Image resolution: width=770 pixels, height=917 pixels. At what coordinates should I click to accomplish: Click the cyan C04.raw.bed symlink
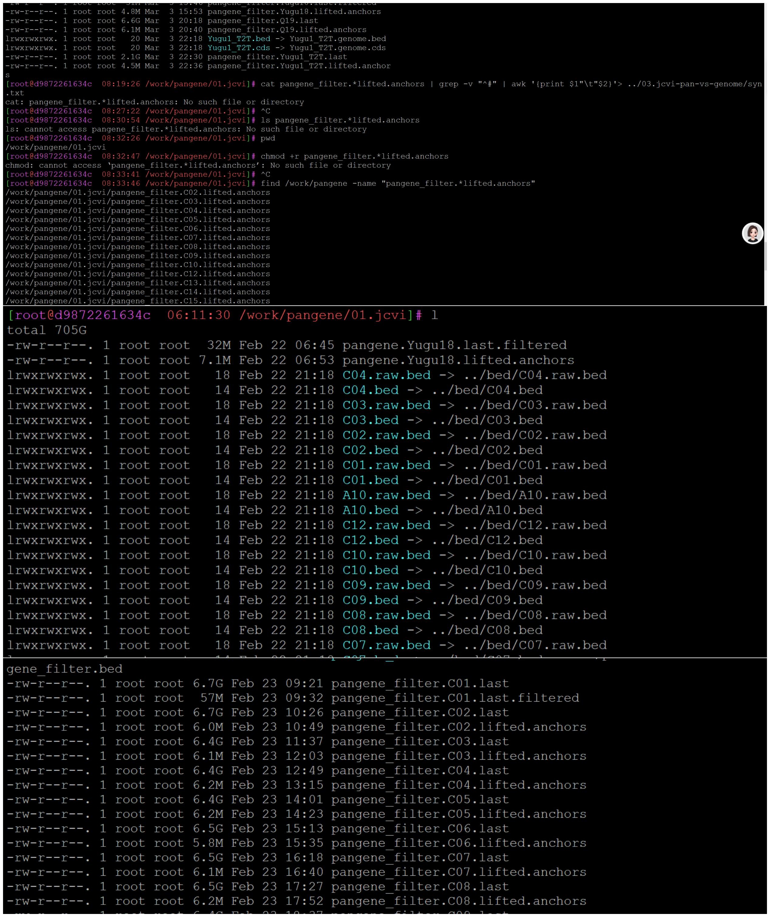(386, 375)
